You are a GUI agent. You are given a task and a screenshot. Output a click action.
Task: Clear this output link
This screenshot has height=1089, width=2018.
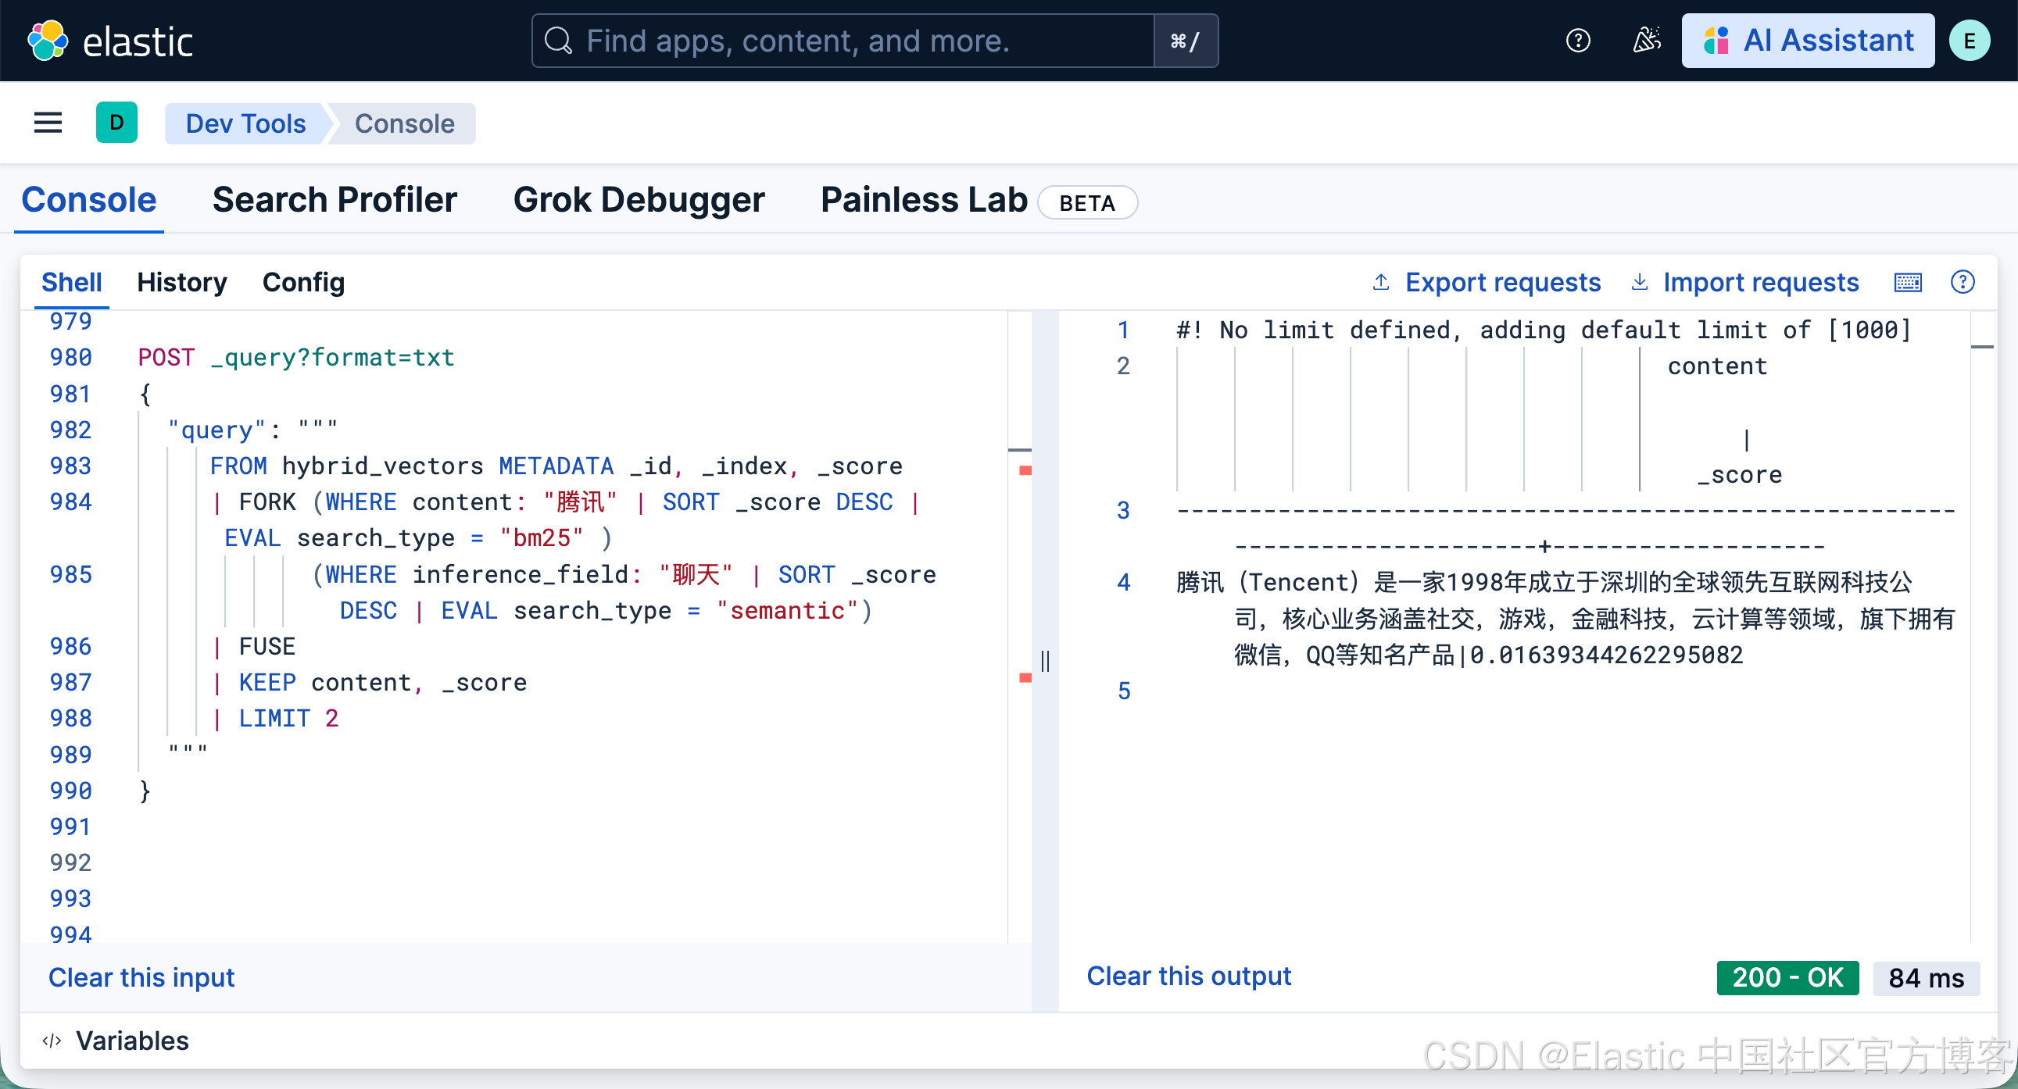point(1189,977)
